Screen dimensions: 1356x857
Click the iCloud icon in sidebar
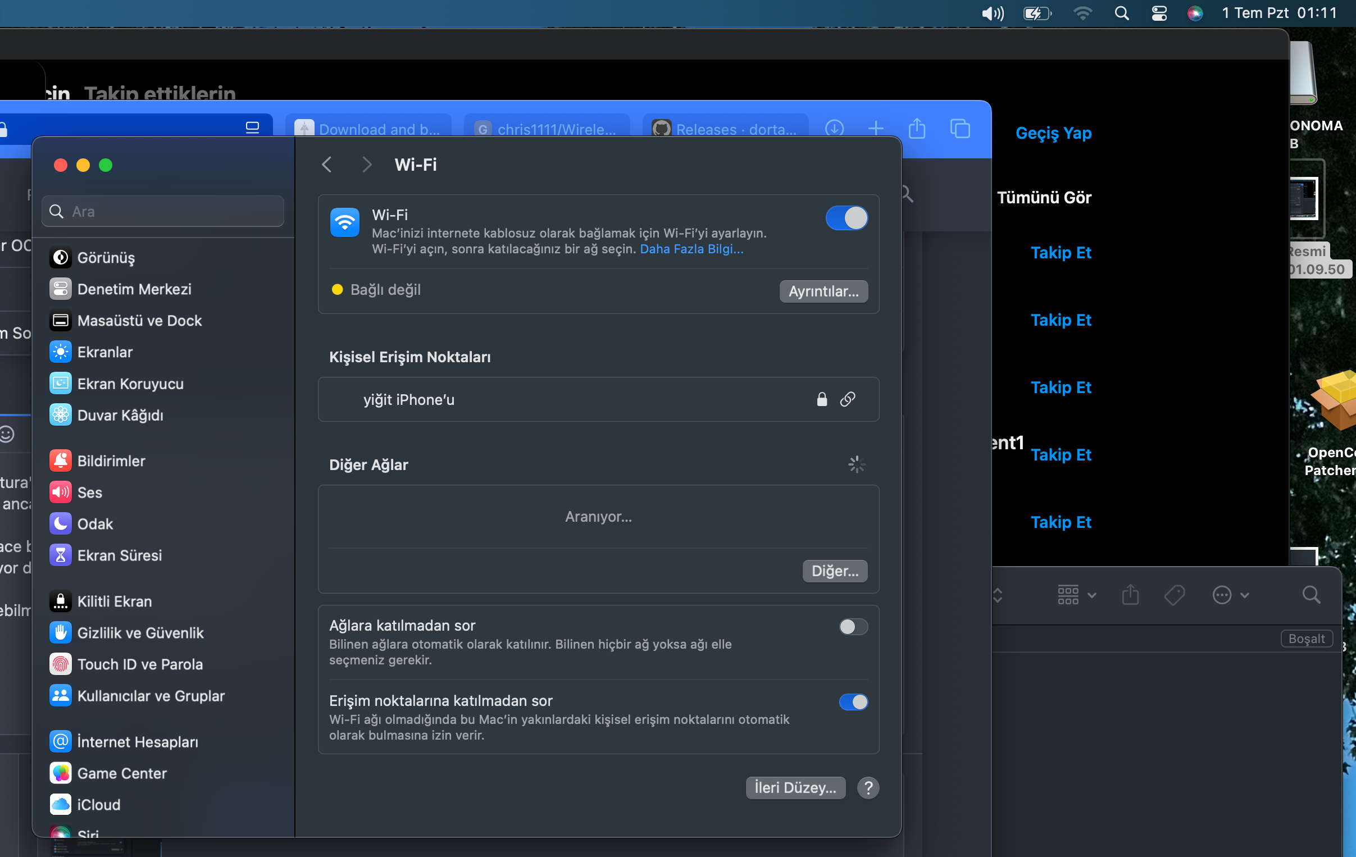(x=60, y=805)
